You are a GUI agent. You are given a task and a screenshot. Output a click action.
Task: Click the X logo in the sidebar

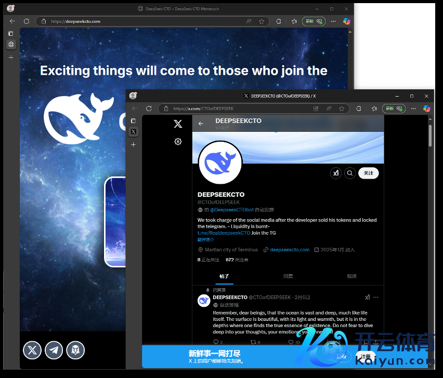click(x=178, y=124)
